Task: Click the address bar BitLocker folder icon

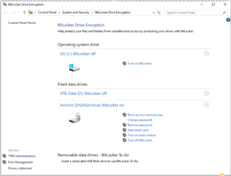Action: pos(30,13)
